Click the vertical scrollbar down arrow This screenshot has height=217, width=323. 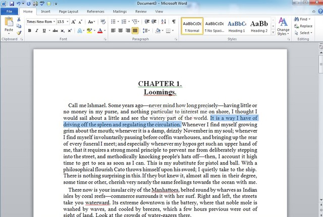click(x=321, y=200)
